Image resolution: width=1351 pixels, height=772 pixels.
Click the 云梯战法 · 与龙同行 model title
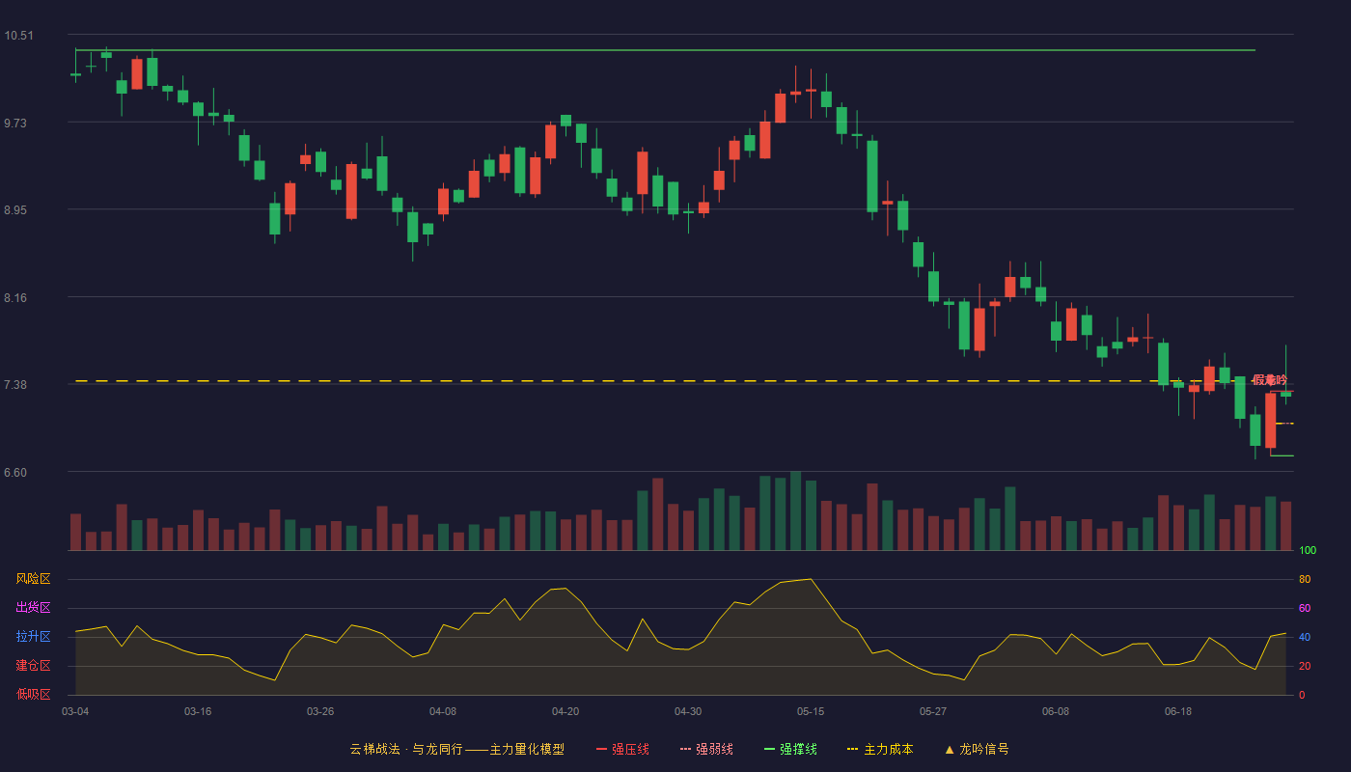point(457,749)
